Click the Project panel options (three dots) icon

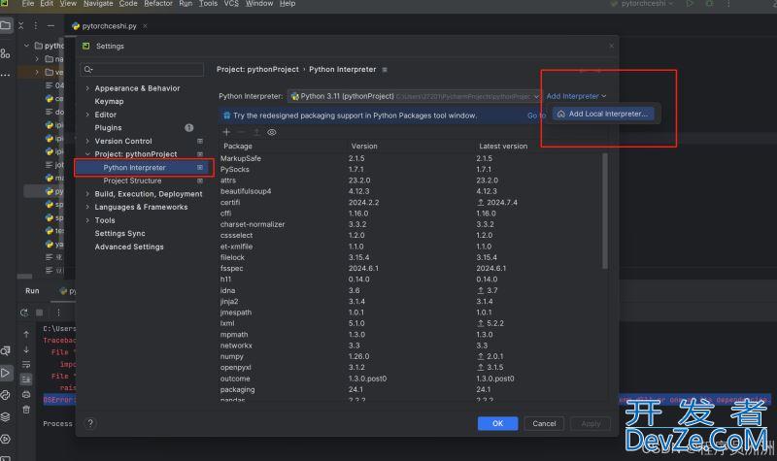36,26
